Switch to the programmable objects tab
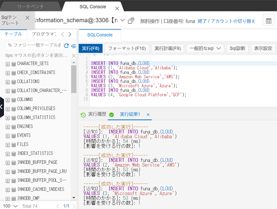The image size is (277, 209). click(x=44, y=34)
